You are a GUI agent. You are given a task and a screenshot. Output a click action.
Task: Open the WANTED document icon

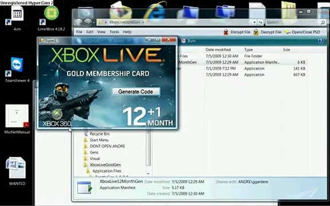coord(17,171)
